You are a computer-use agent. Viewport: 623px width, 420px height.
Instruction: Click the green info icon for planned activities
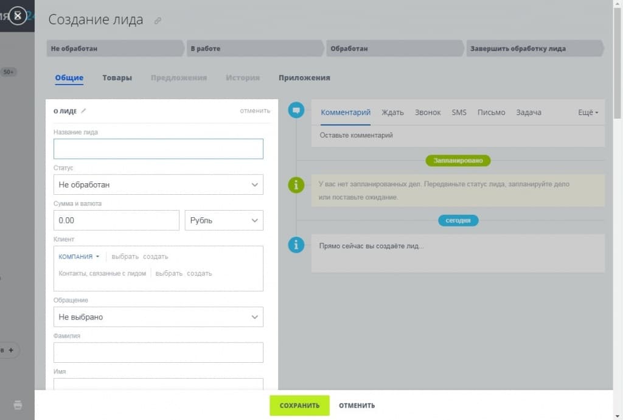click(x=296, y=185)
